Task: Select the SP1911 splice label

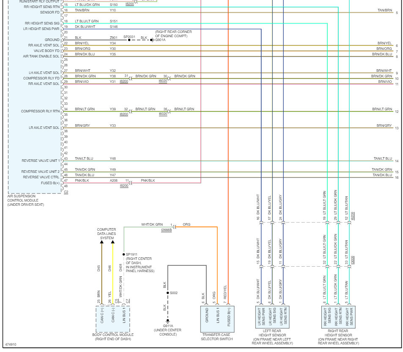Action: [x=132, y=254]
